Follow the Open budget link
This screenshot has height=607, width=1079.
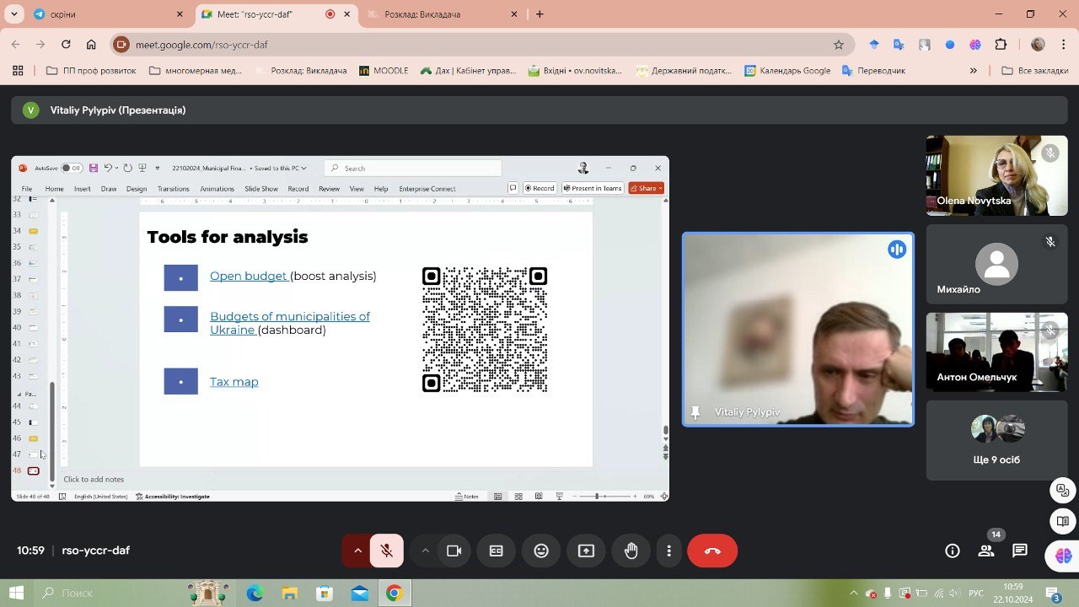click(249, 276)
